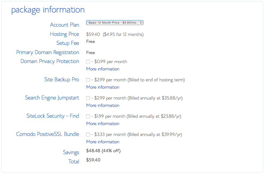
Task: Enable Search Engine Jumpstart
Action: [88, 98]
